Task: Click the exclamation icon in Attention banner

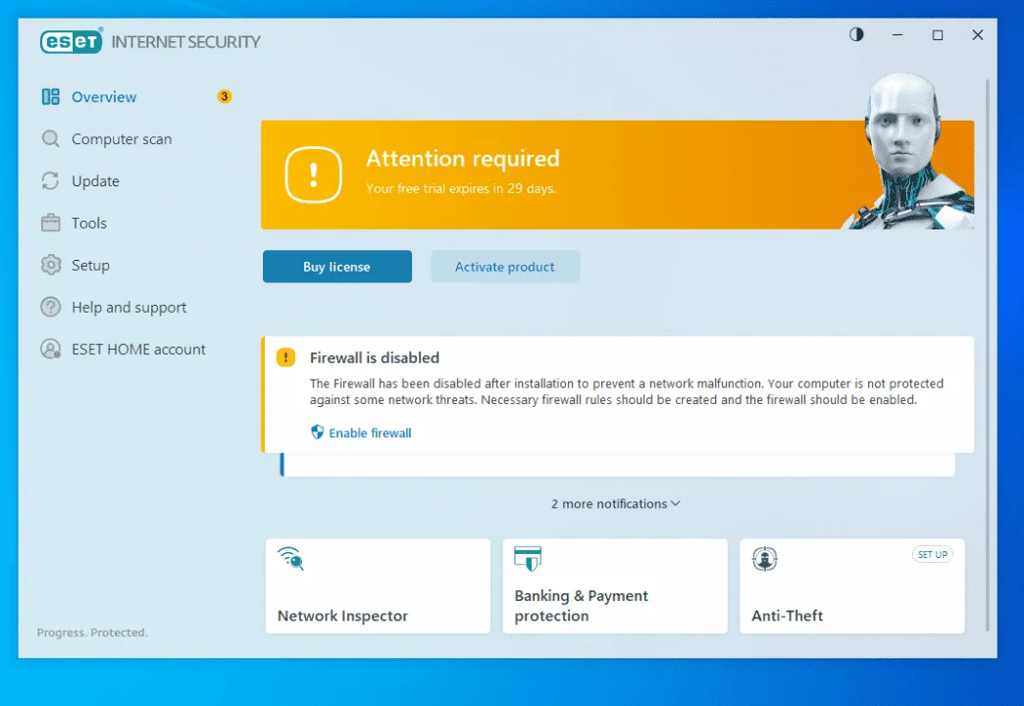Action: pyautogui.click(x=314, y=176)
